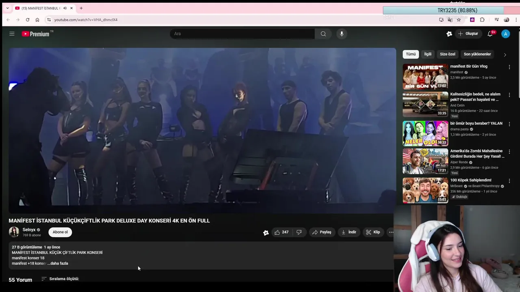View site information icon in address bar
The height and width of the screenshot is (292, 520).
[49, 19]
